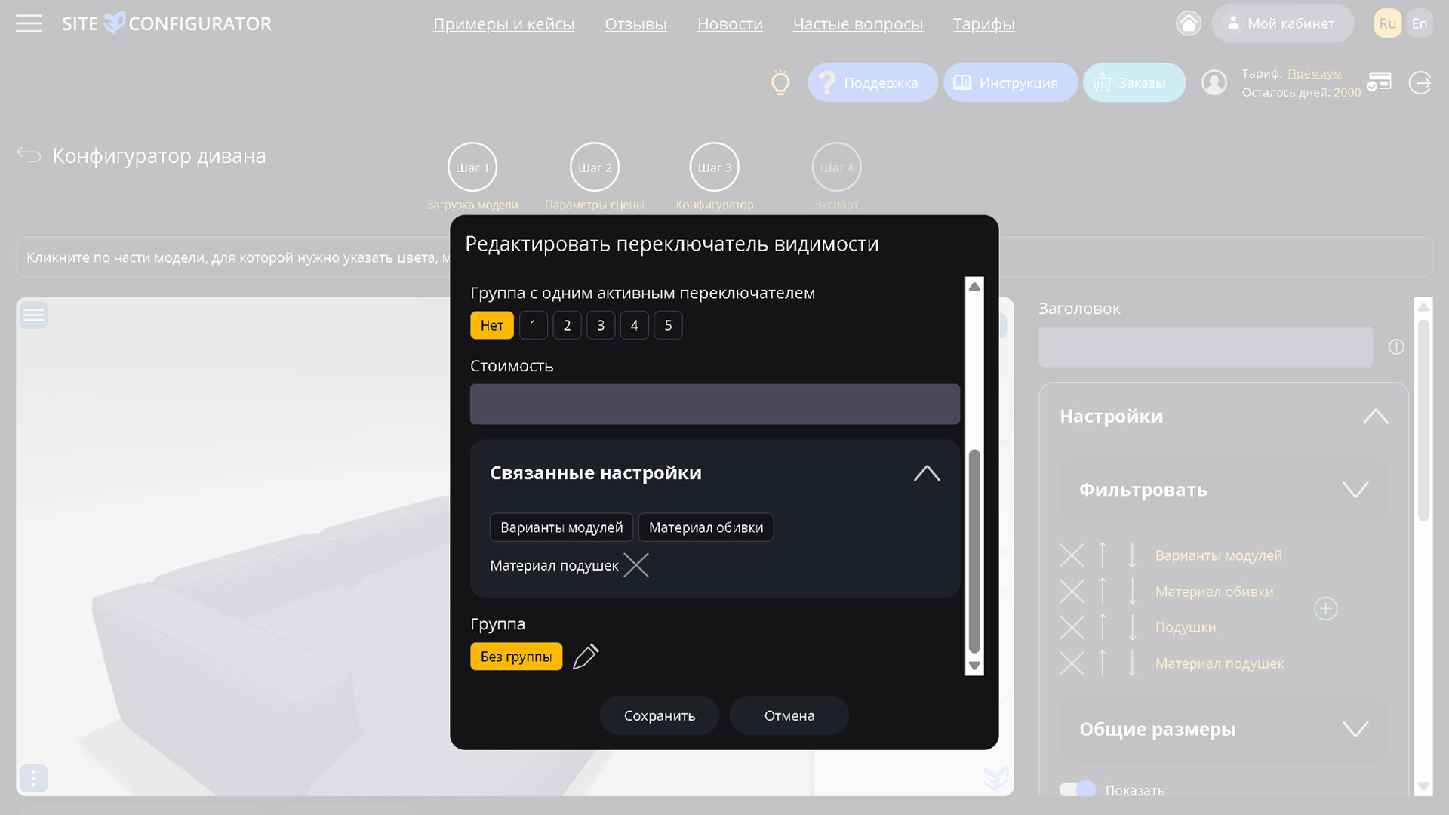Image resolution: width=1449 pixels, height=815 pixels.
Task: Collapse the Связанные настройки section
Action: point(927,473)
